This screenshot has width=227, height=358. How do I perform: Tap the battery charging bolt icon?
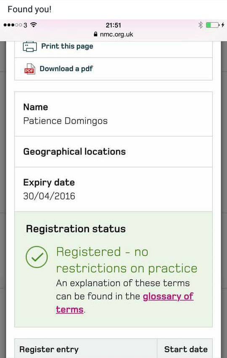coord(223,25)
